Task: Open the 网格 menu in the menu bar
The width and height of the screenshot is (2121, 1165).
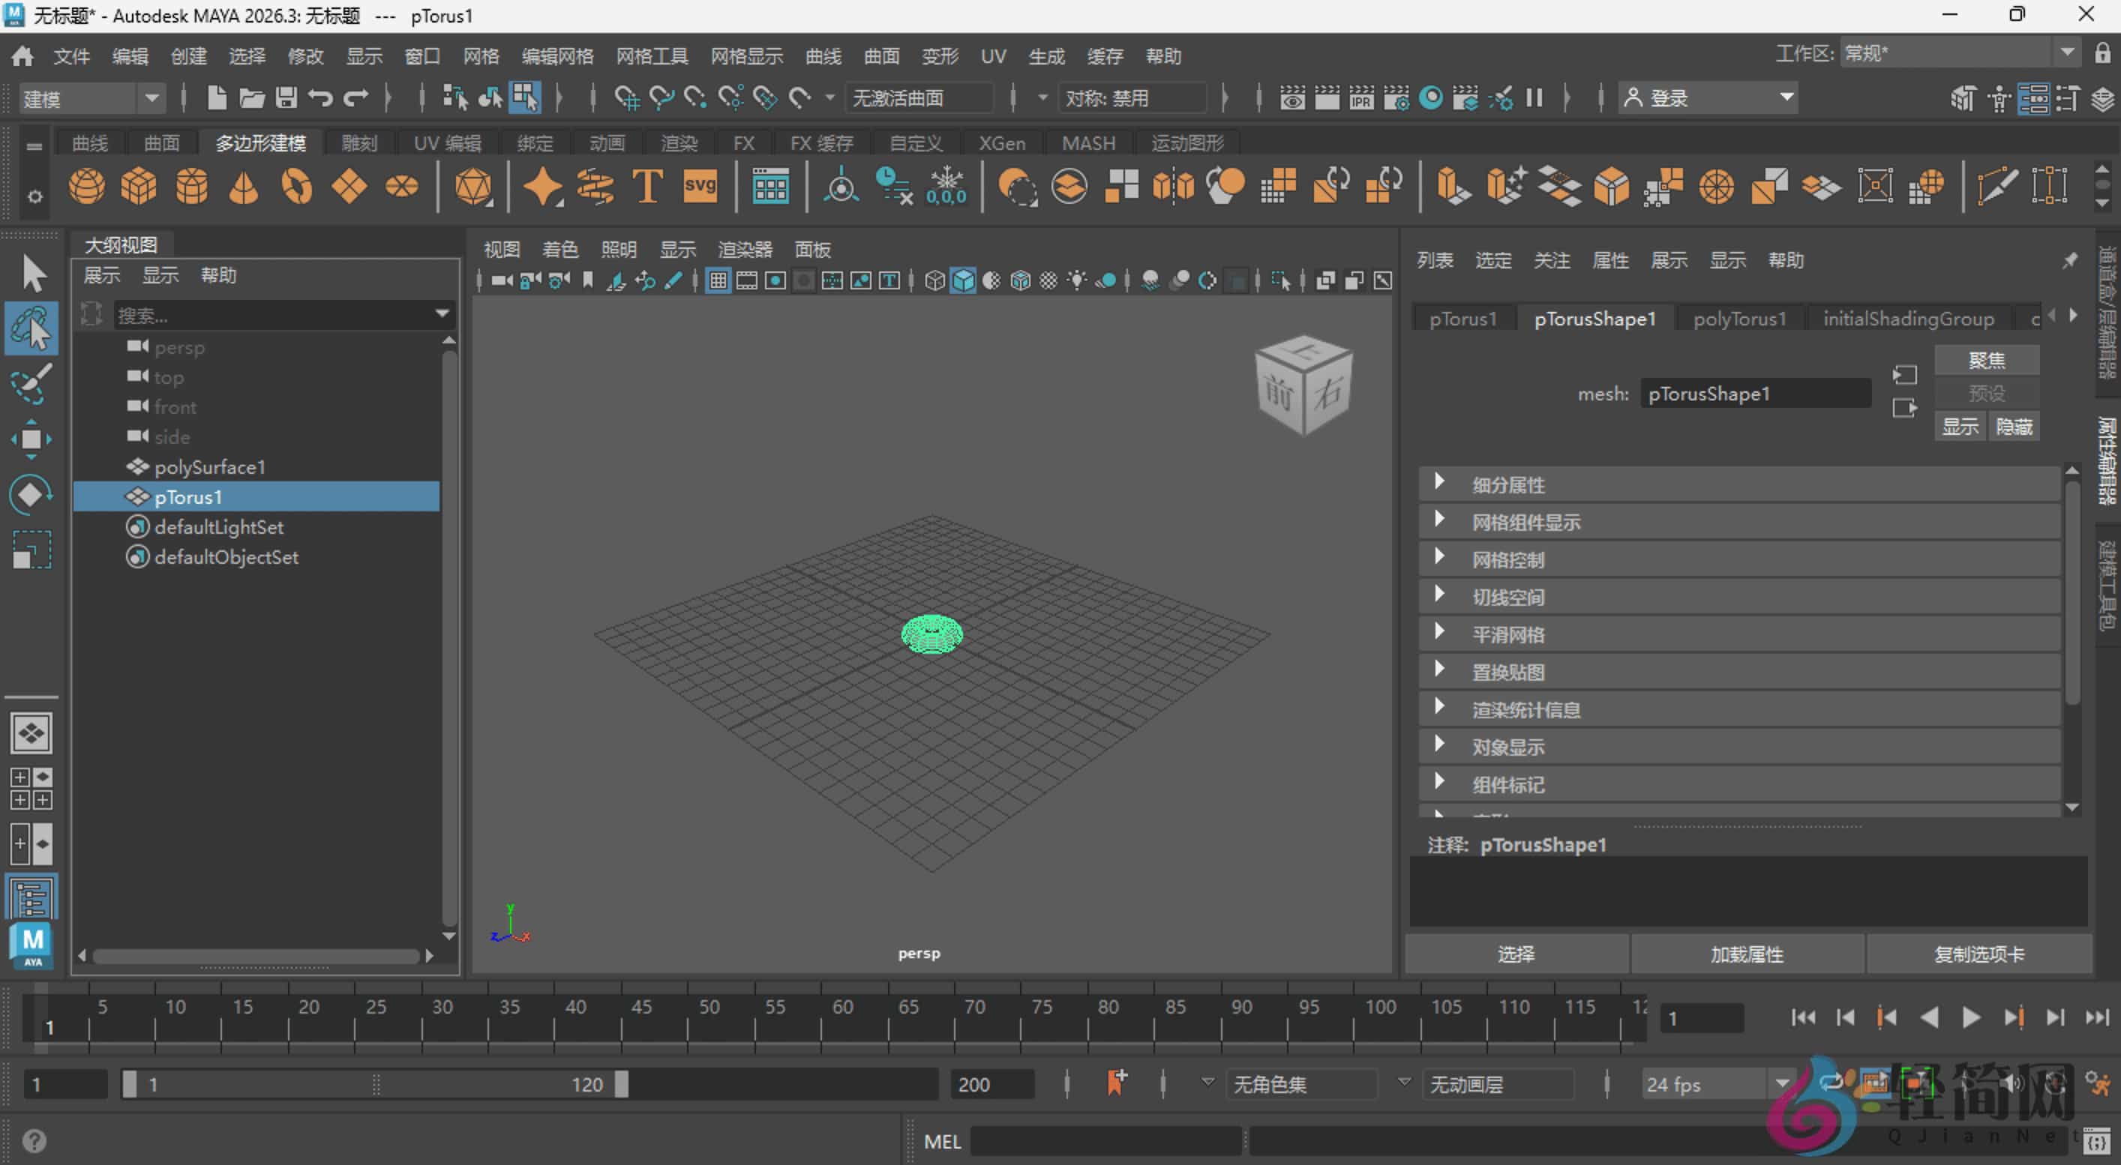Action: pos(480,56)
